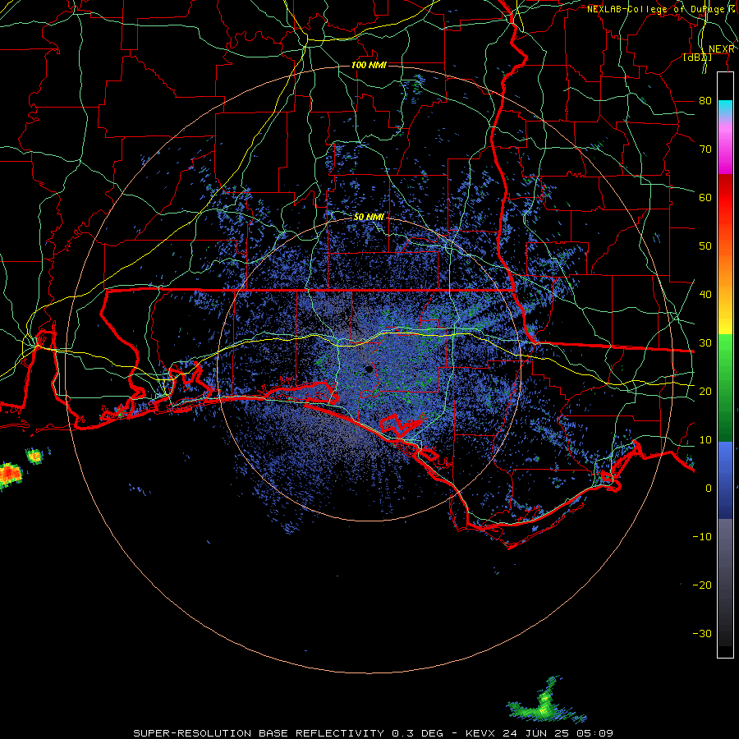Click the cyan segment atop the color bar

[725, 108]
